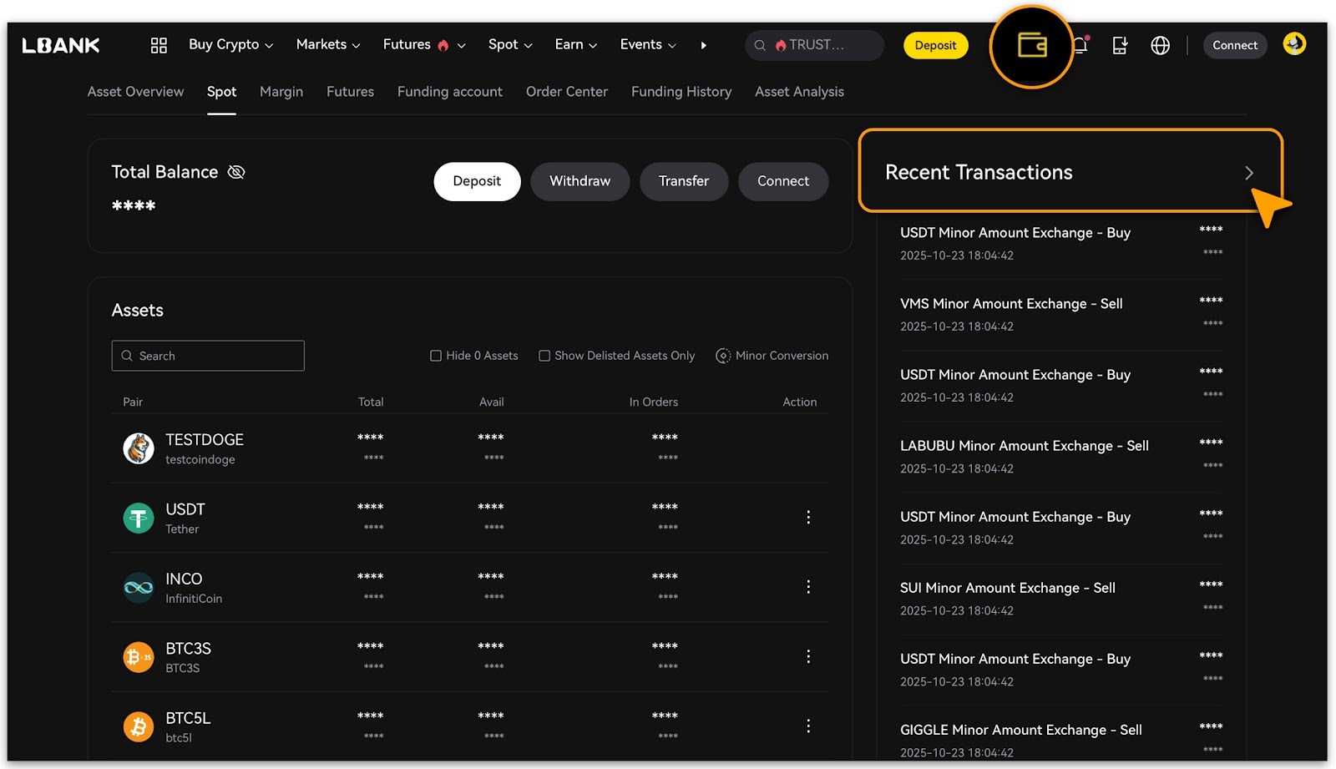Open the apps grid menu icon

[159, 45]
